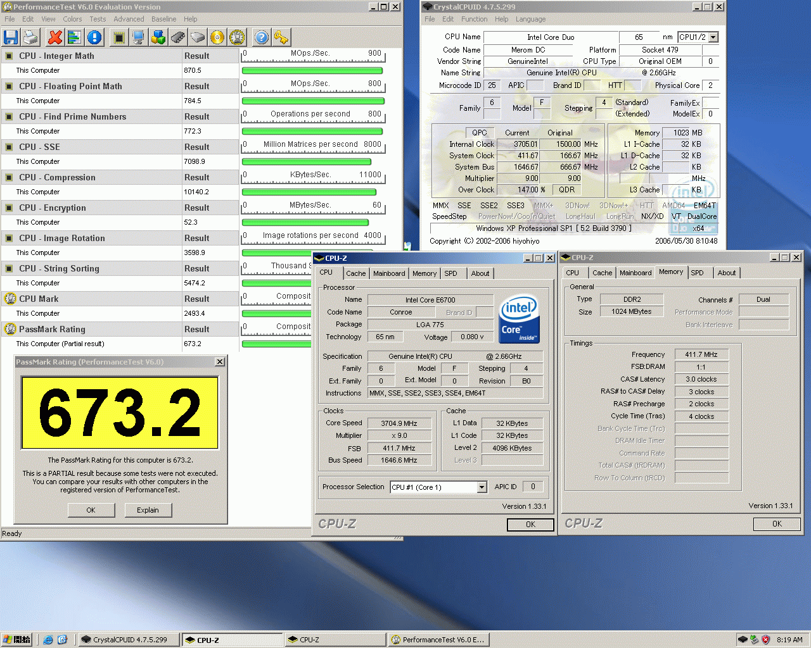Open the Tests menu in PerformanceTest
This screenshot has height=648, width=811.
[98, 19]
